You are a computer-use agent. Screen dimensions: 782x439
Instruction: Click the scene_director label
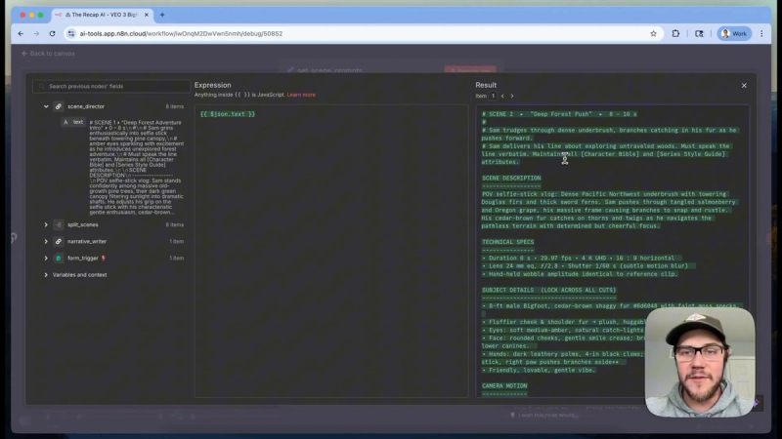pyautogui.click(x=86, y=106)
